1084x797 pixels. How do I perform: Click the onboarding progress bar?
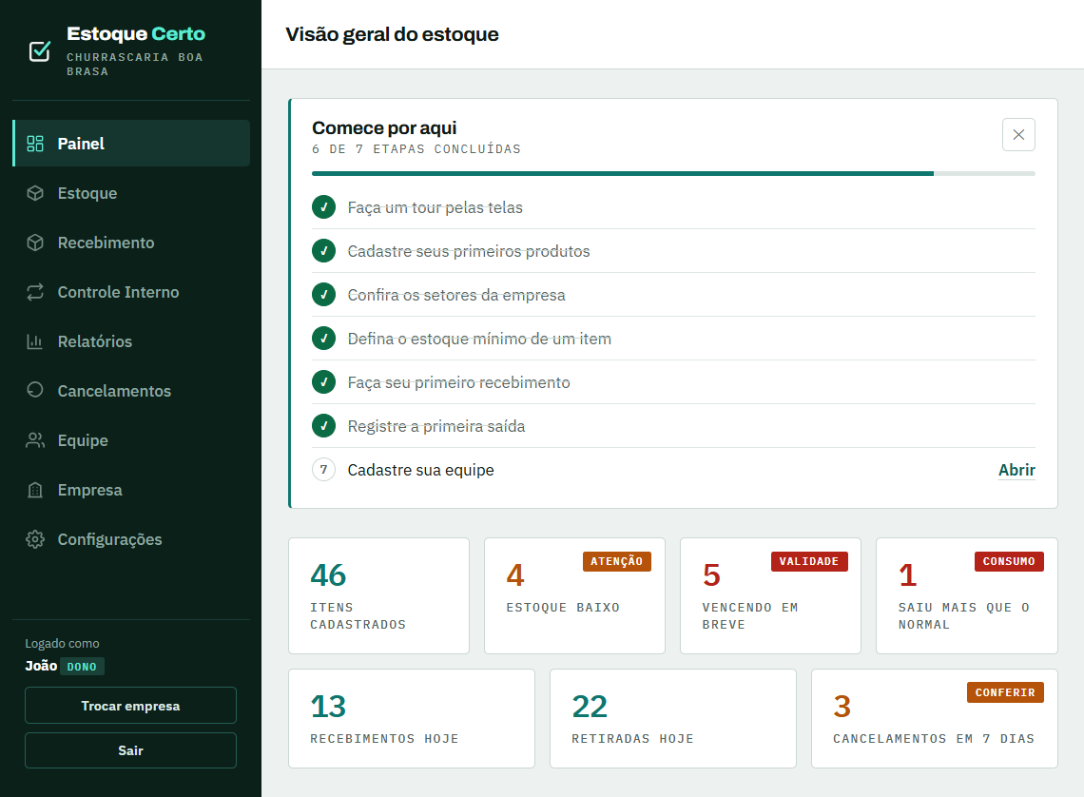click(673, 173)
